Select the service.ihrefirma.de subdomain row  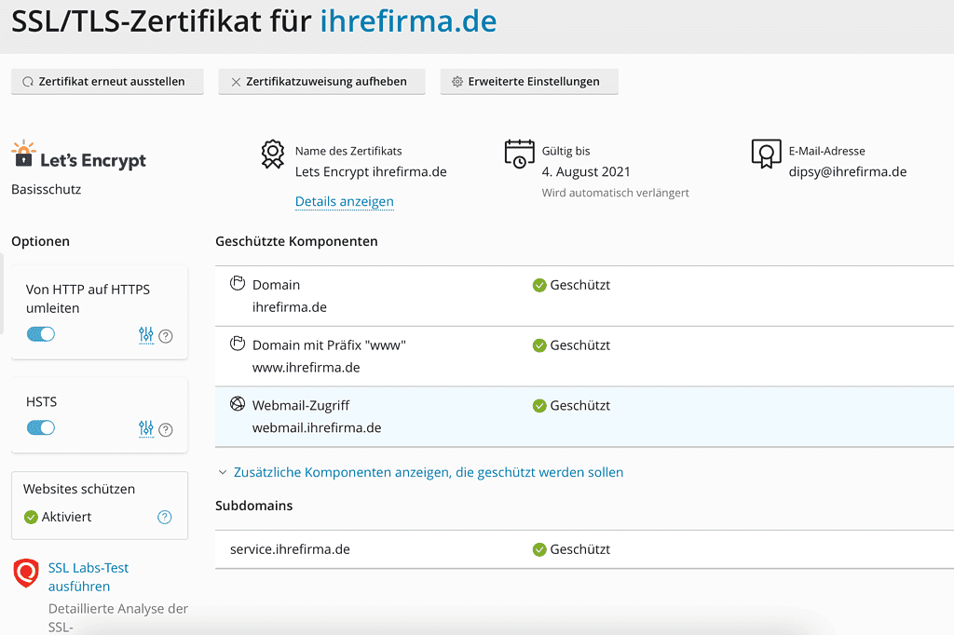[x=584, y=549]
